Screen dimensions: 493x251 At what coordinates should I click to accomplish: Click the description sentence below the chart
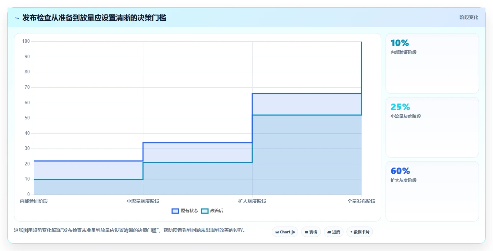(x=130, y=231)
